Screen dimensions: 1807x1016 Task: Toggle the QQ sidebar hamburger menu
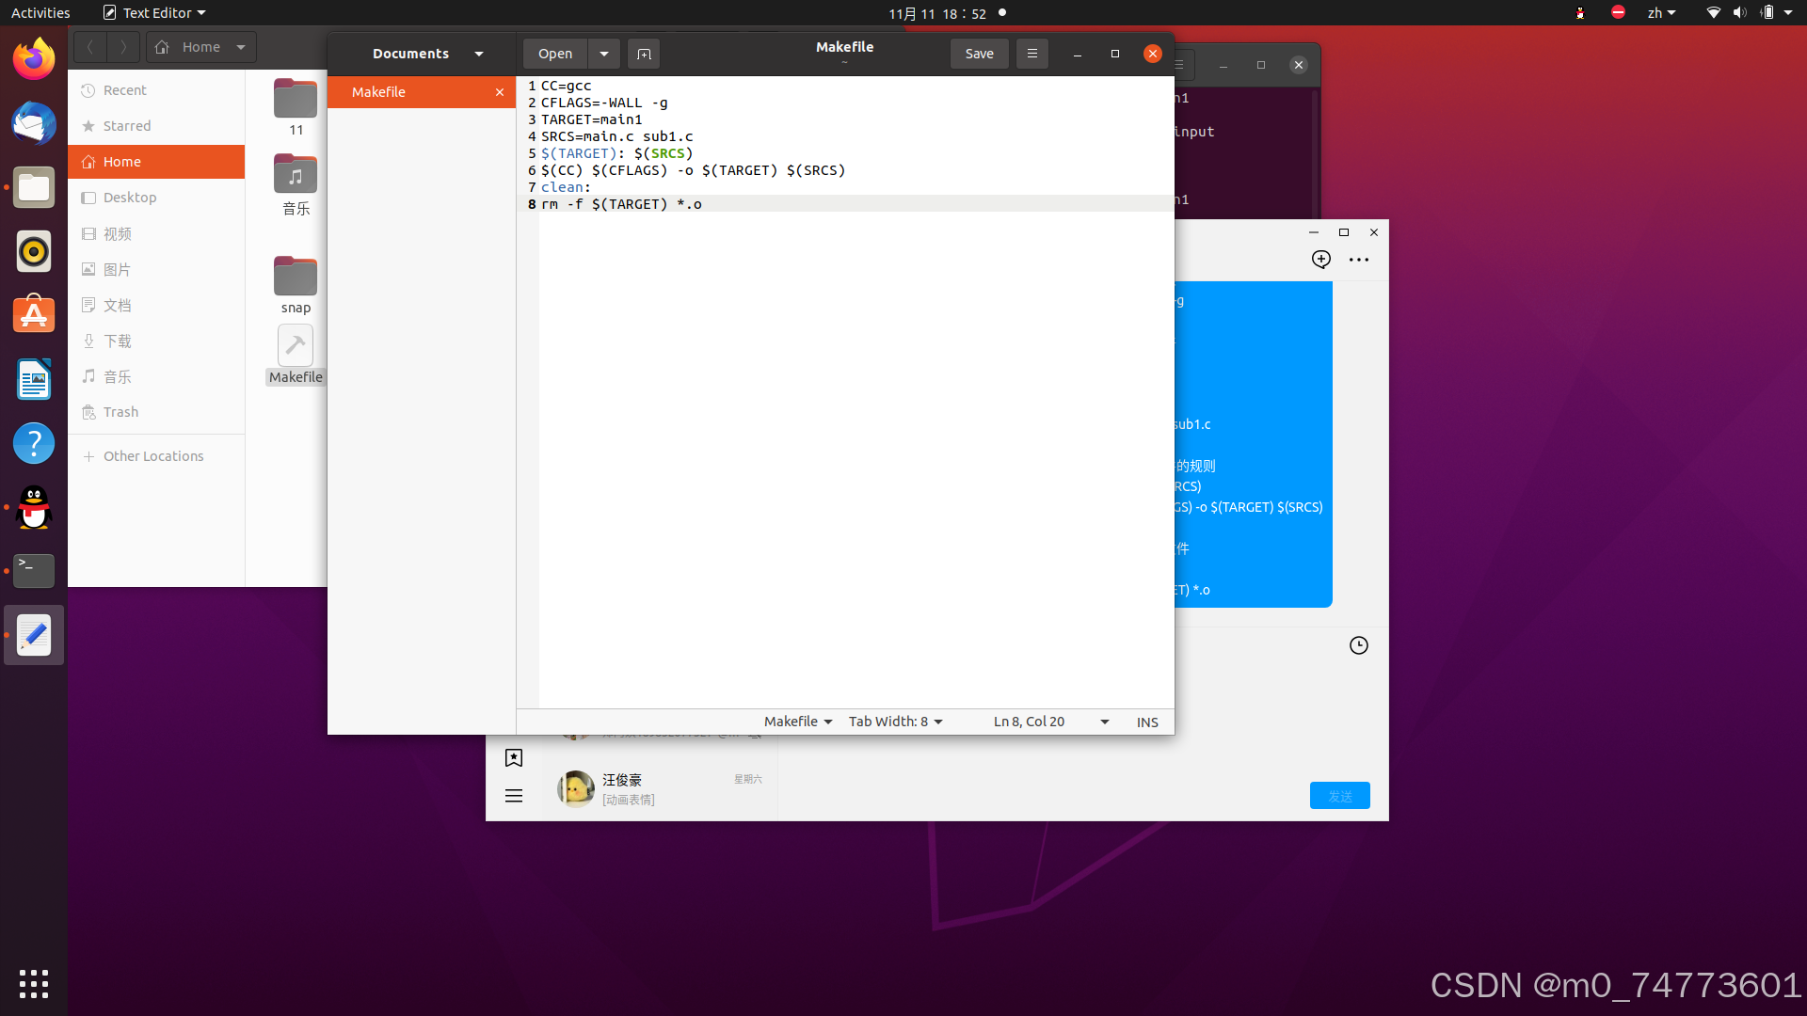(514, 795)
